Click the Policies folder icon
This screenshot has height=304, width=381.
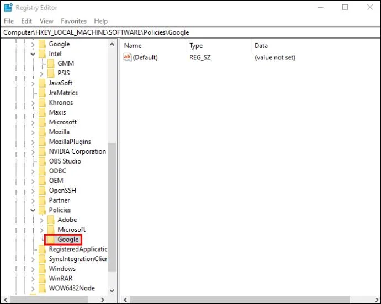click(x=42, y=210)
